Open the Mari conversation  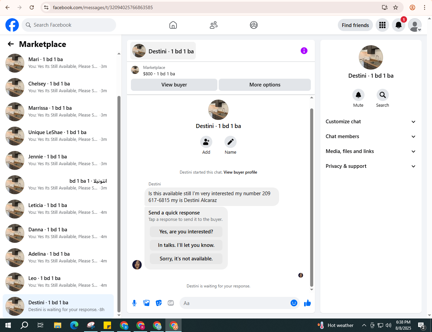[x=58, y=63]
